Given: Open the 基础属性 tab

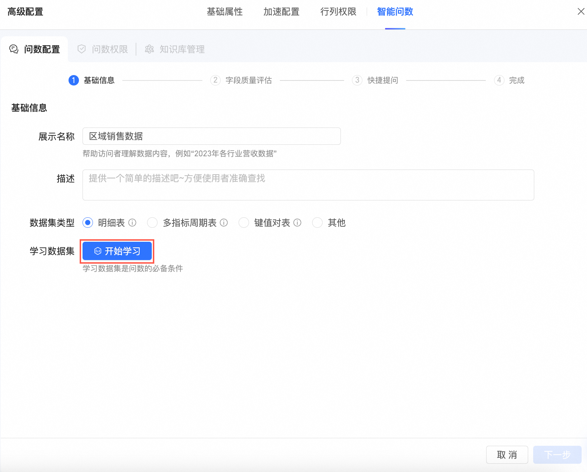Looking at the screenshot, I should 225,12.
